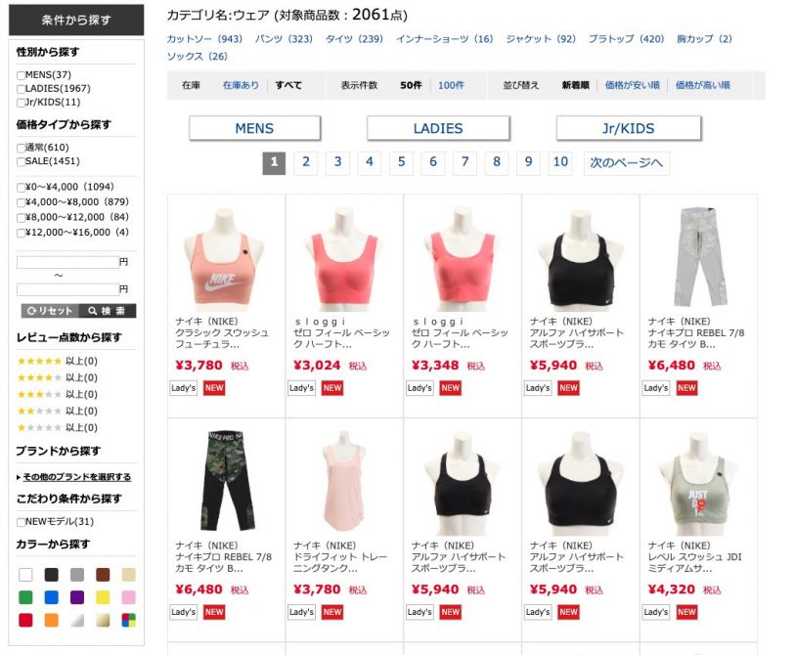Viewport: 795px width, 655px height.
Task: Tick the NEWモデル(31) checkbox
Action: 21,522
